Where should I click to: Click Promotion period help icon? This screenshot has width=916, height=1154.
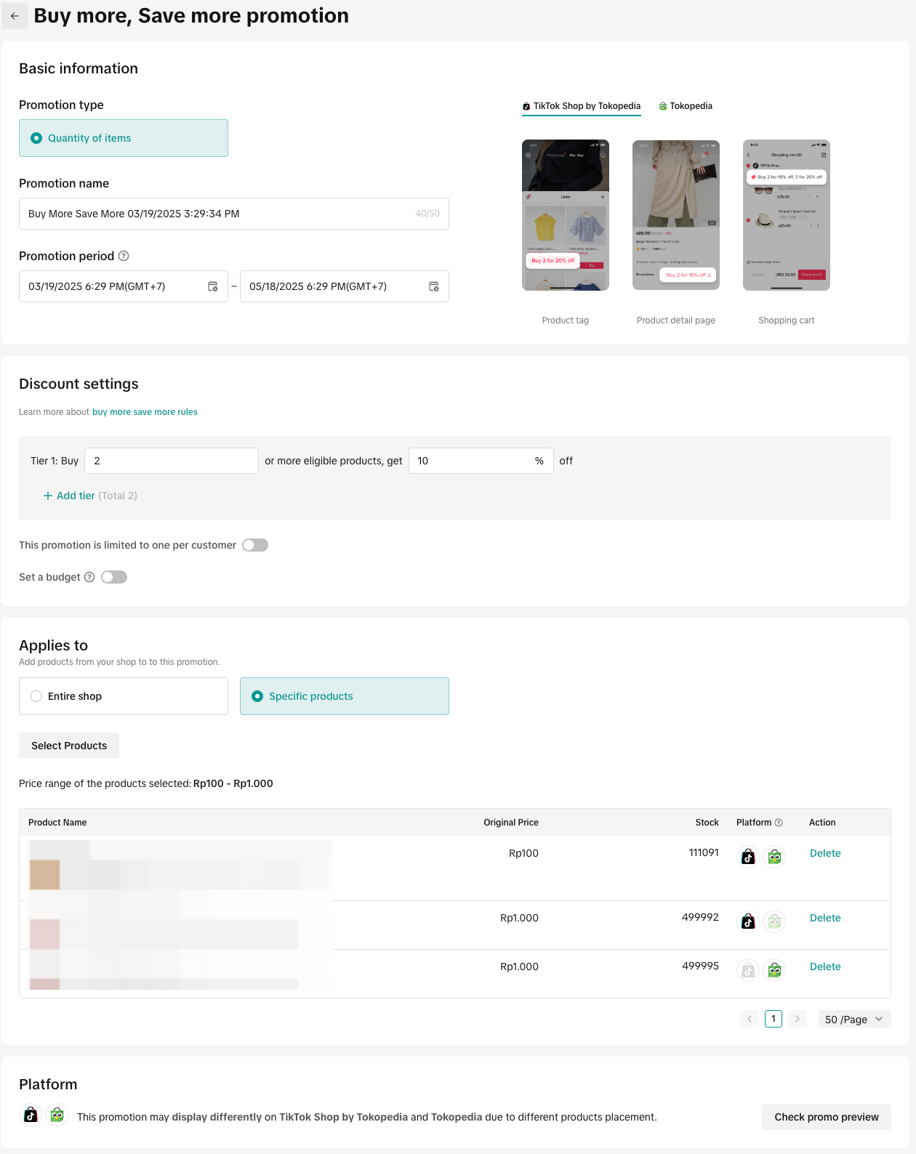point(124,256)
